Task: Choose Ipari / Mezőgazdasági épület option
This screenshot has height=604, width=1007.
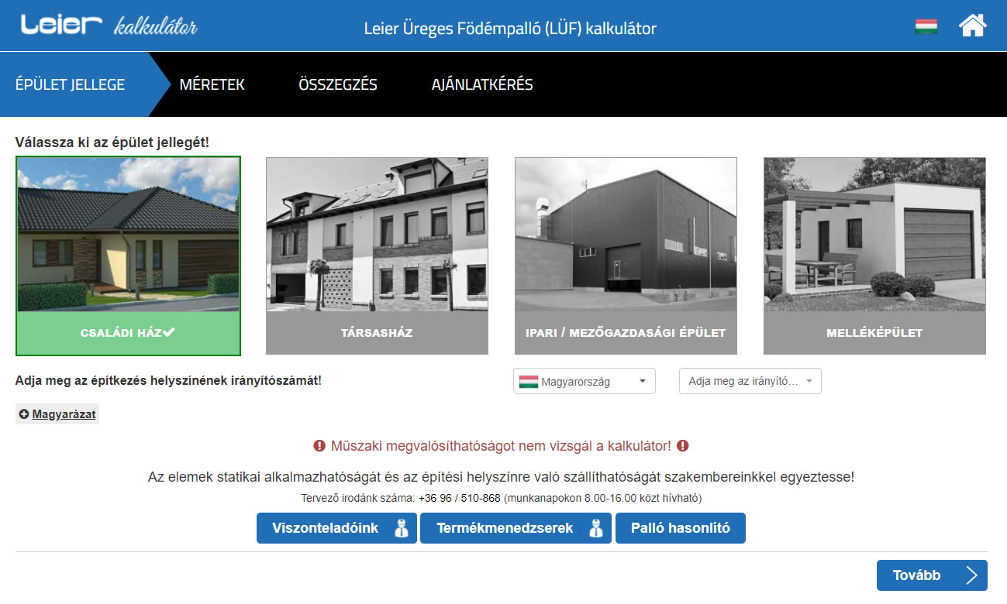Action: coord(626,256)
